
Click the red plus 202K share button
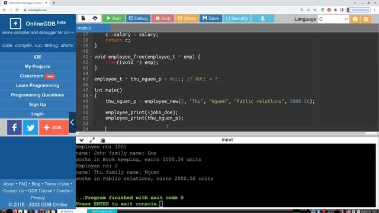click(x=54, y=127)
